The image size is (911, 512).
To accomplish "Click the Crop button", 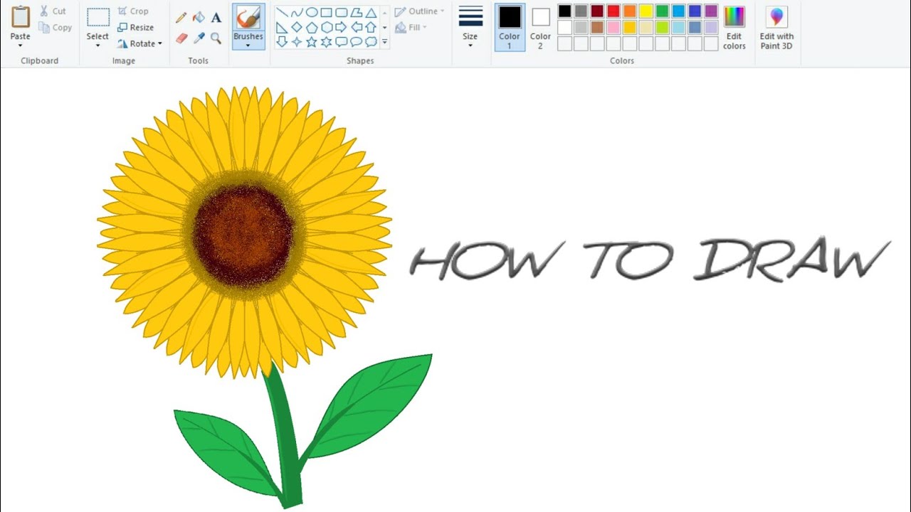I will point(133,11).
